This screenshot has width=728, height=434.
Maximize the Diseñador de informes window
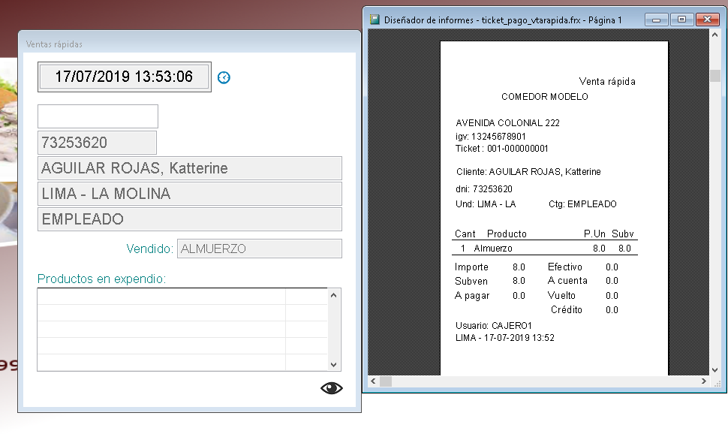(x=680, y=20)
